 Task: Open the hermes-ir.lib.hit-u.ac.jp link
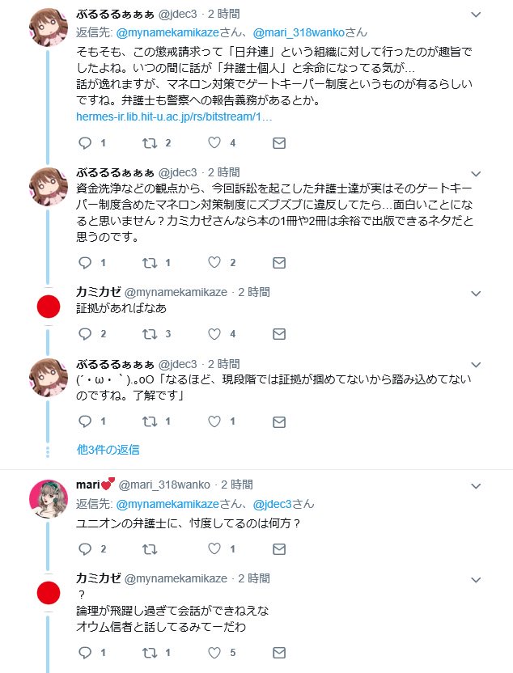(174, 116)
